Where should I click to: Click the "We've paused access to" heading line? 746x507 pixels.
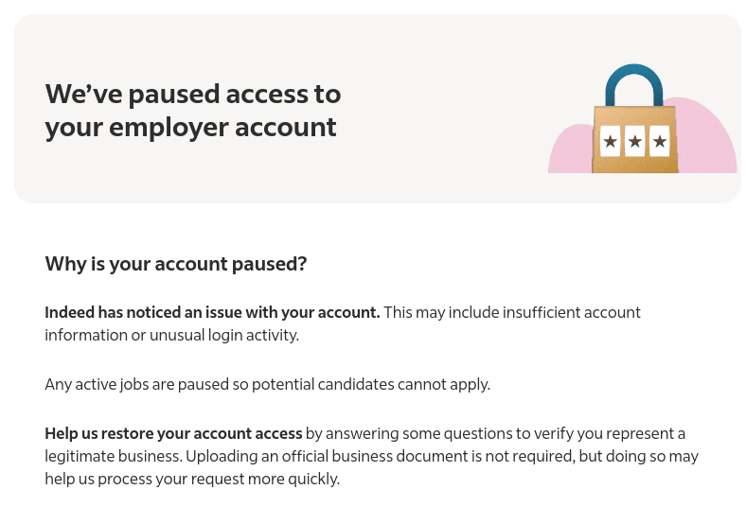tap(193, 94)
